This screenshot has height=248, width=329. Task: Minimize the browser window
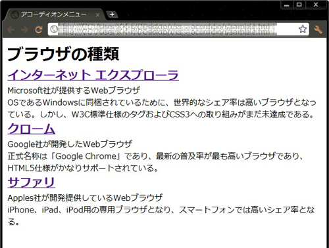click(x=286, y=5)
